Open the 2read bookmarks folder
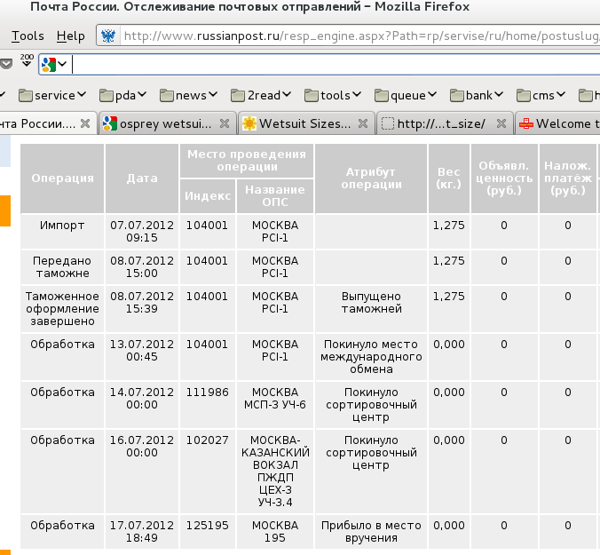This screenshot has width=600, height=555. point(261,95)
